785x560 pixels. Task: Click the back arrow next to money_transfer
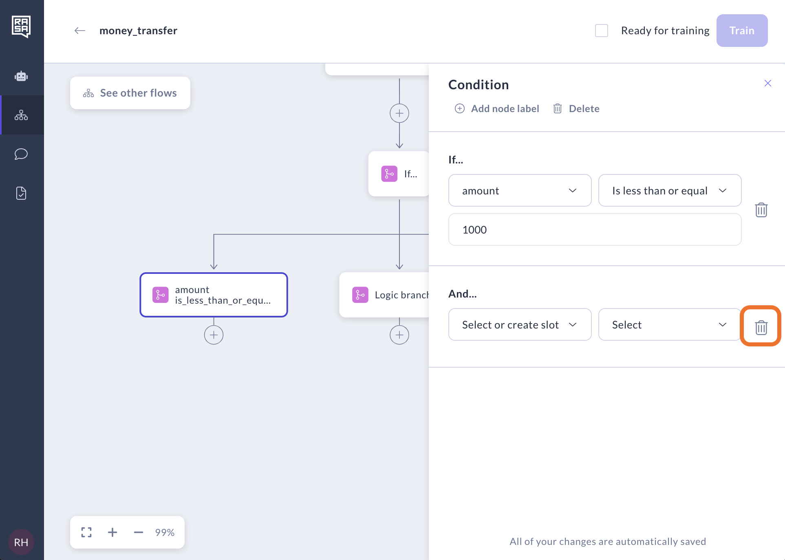[x=80, y=31]
